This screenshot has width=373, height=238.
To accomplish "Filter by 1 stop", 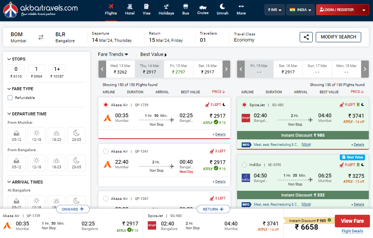I will (x=36, y=69).
